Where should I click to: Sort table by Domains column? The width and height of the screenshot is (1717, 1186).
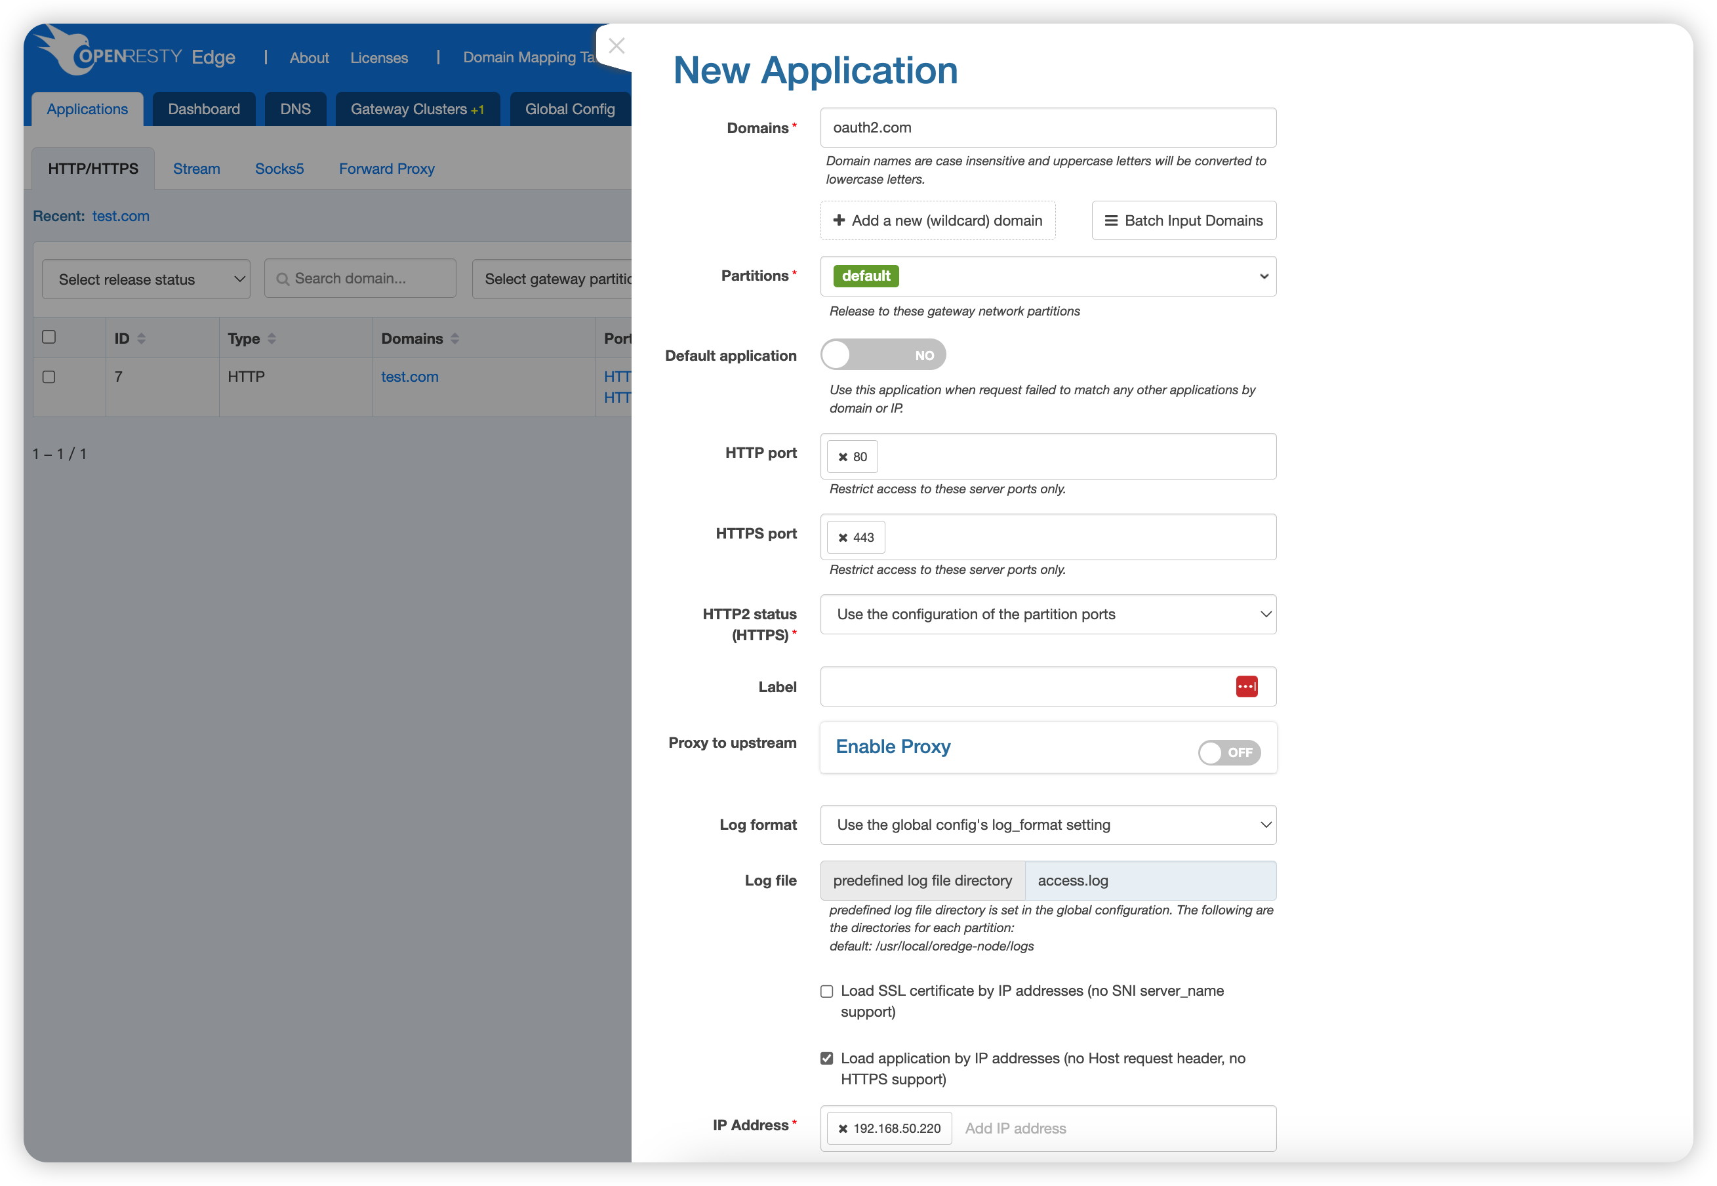click(x=455, y=339)
